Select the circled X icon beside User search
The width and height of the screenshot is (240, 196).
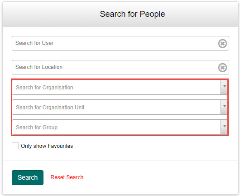[x=222, y=44]
